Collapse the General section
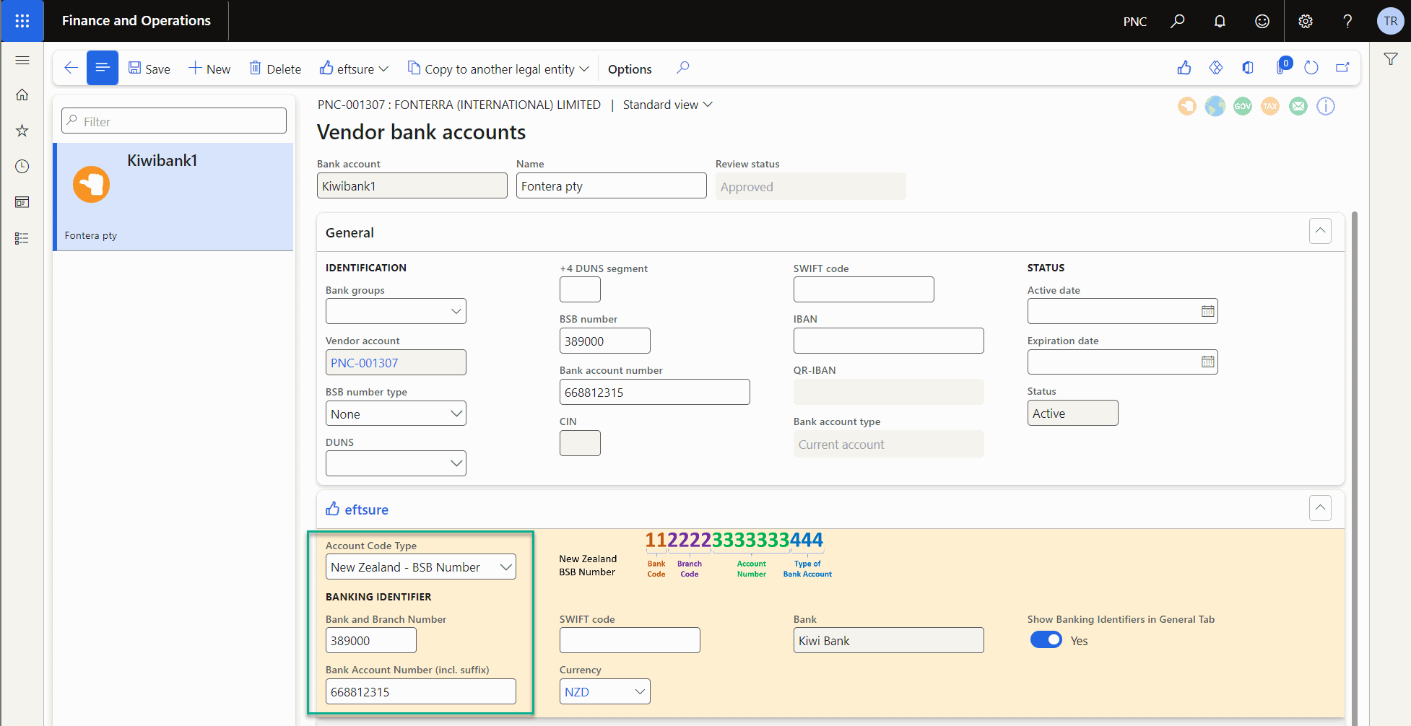1411x726 pixels. pos(1320,231)
